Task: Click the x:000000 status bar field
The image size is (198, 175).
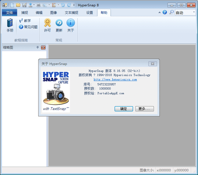Action: click(164, 170)
